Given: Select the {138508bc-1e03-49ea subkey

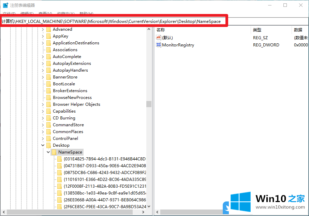Looking at the screenshot, I should [105, 193].
